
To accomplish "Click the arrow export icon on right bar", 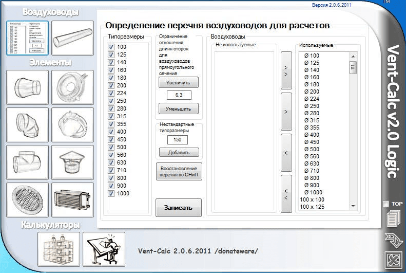I will coord(394,240).
